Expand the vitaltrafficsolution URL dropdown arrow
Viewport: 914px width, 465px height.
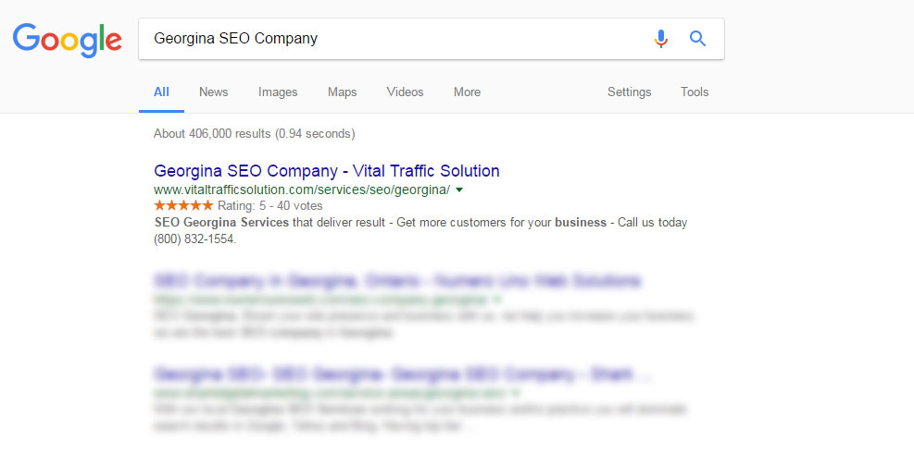(459, 190)
